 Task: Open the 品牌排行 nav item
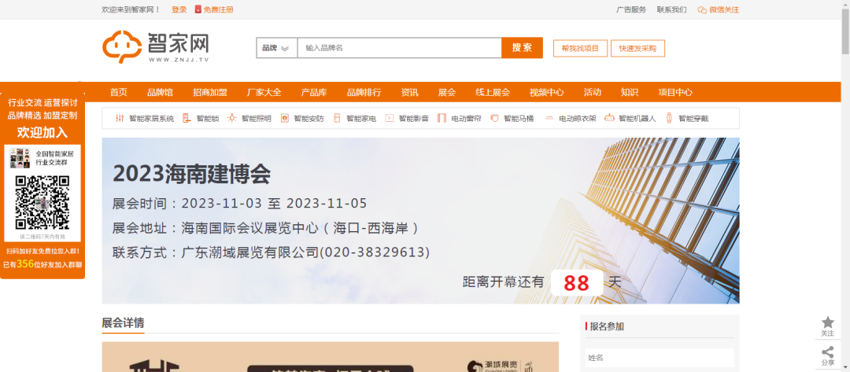point(364,92)
